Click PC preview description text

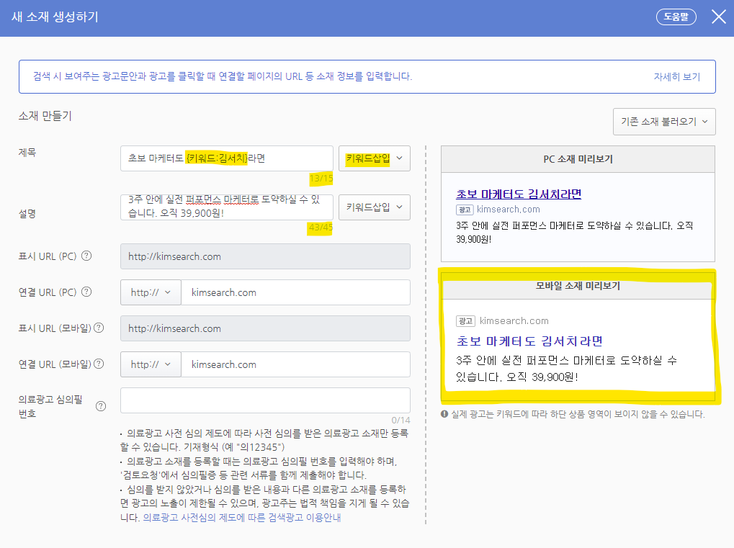coord(574,233)
